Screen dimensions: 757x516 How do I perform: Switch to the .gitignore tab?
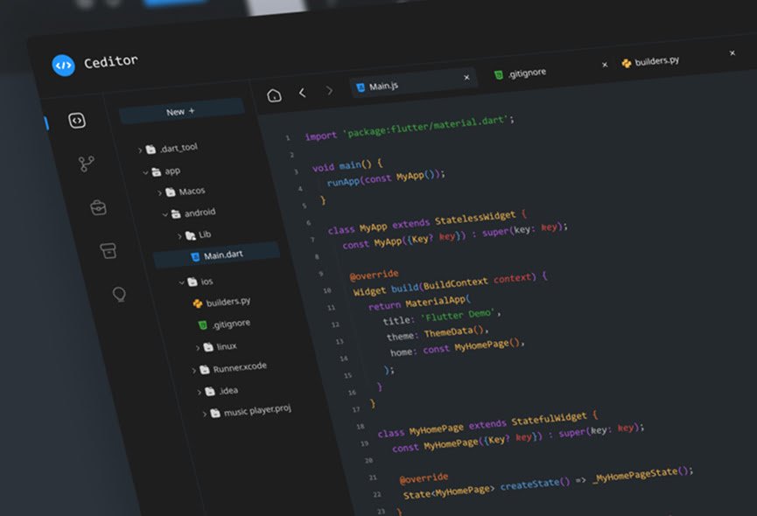(x=526, y=73)
